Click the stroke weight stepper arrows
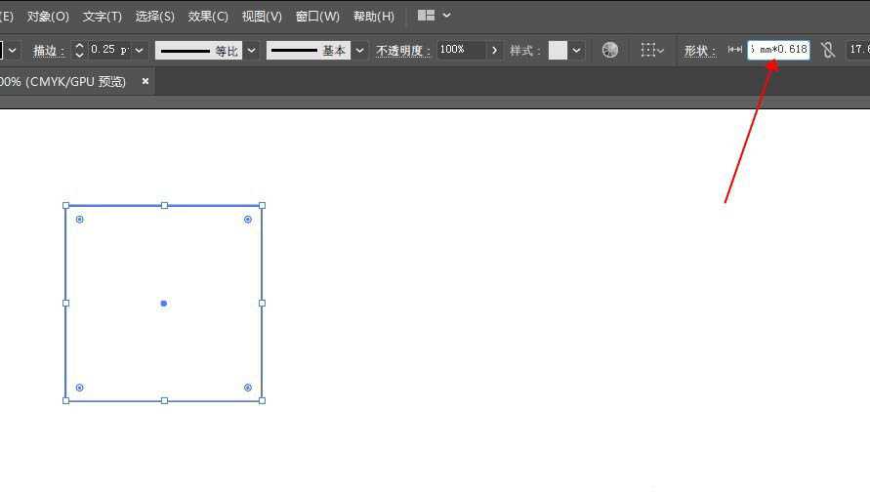The image size is (870, 493). 79,50
